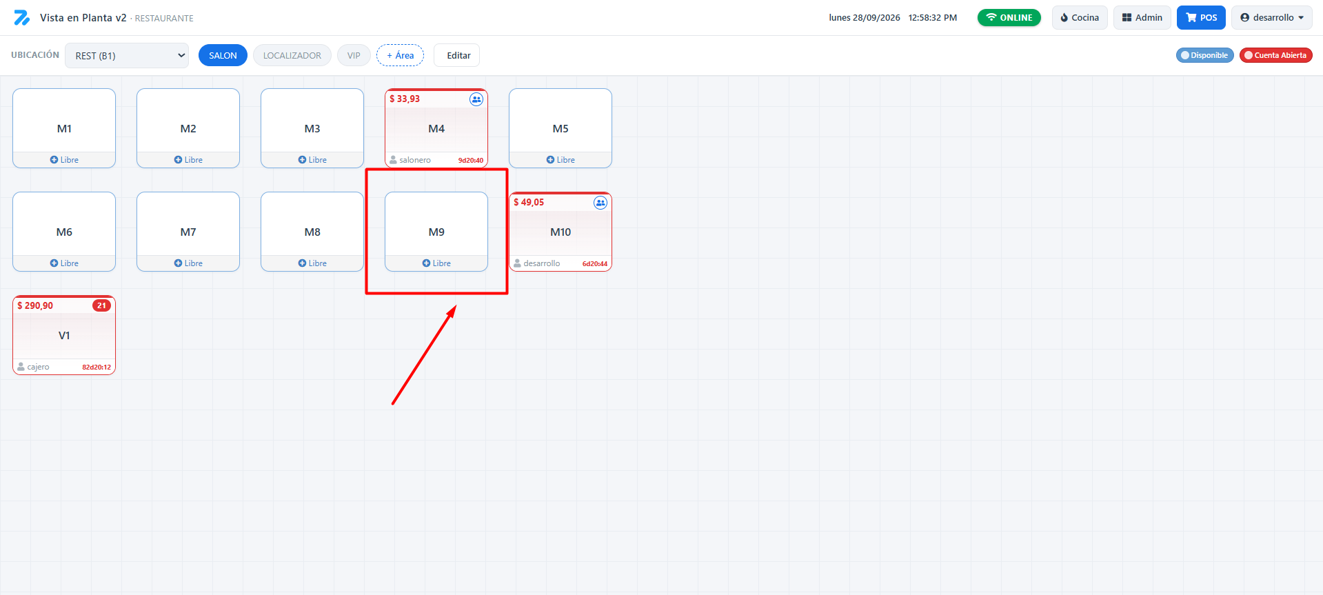Viewport: 1323px width, 595px height.
Task: Expand the desarrollo user menu
Action: tap(1272, 18)
